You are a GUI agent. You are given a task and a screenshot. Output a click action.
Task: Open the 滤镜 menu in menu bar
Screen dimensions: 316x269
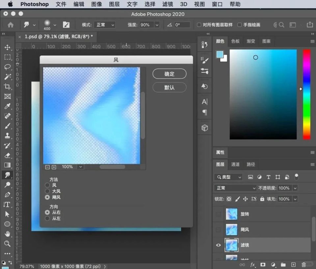(x=168, y=4)
